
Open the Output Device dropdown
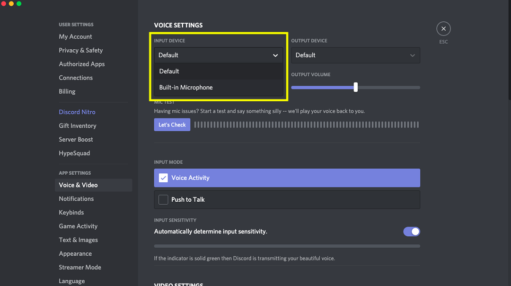tap(355, 55)
